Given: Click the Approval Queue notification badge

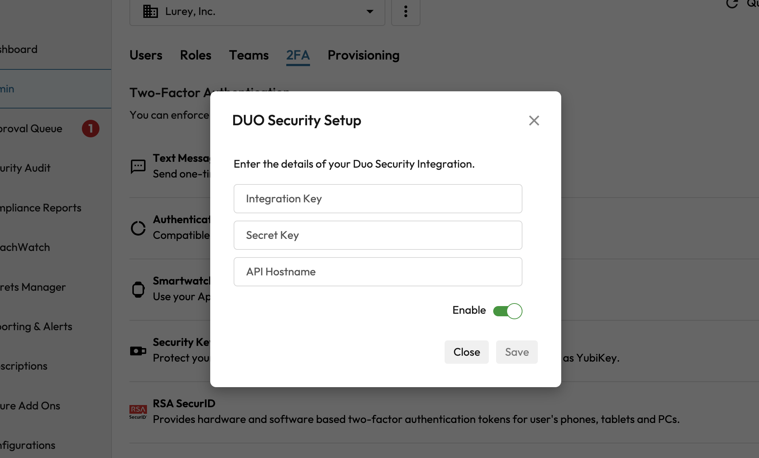Looking at the screenshot, I should [90, 129].
